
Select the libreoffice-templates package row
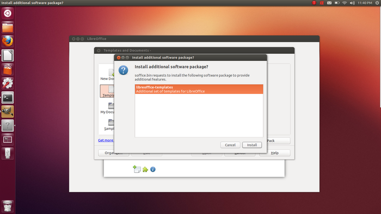click(x=199, y=89)
